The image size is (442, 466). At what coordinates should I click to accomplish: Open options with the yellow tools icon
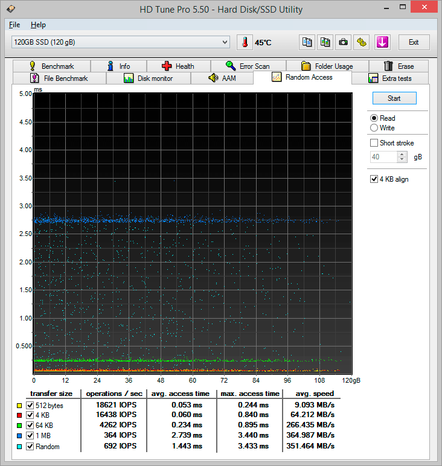pos(361,42)
